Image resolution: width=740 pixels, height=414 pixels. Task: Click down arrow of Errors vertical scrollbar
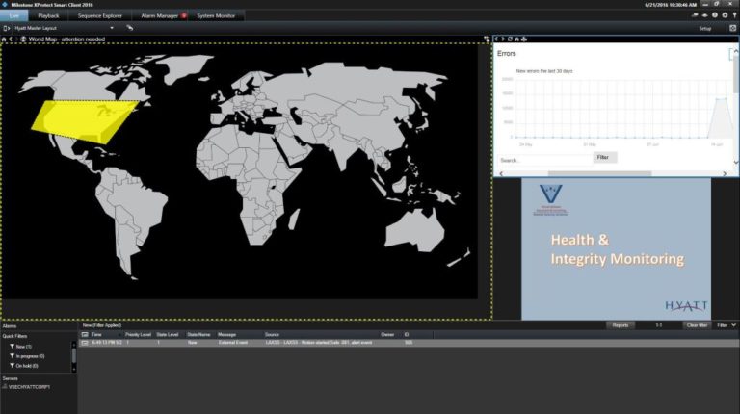pos(736,162)
